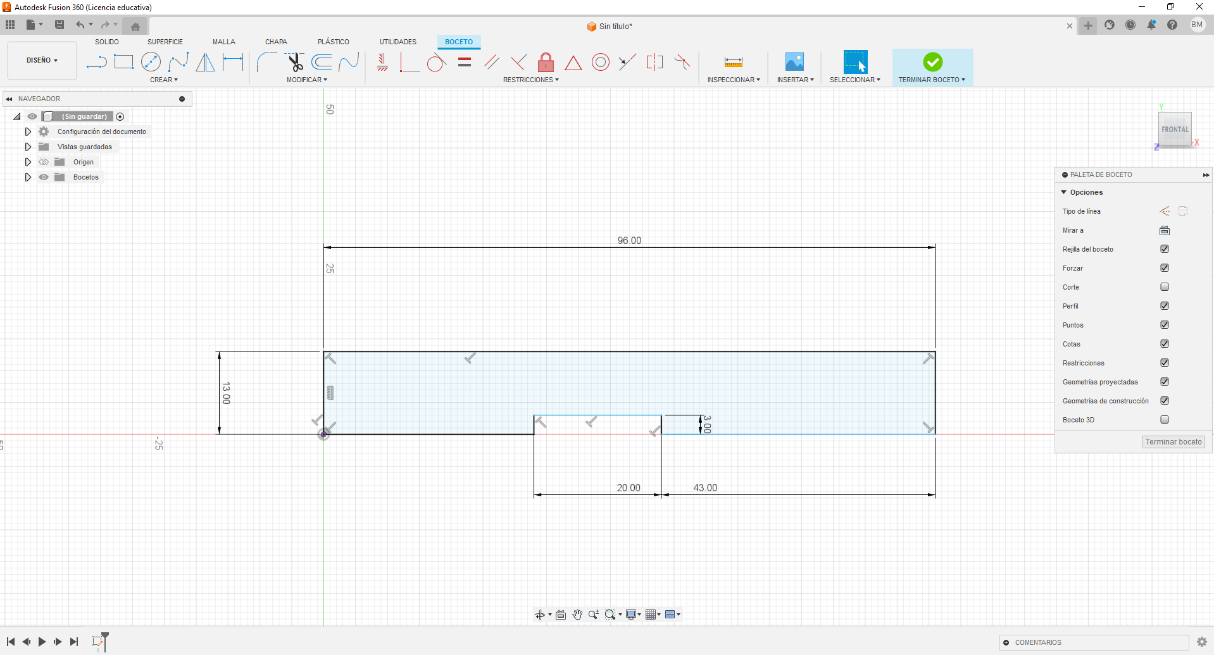This screenshot has width=1214, height=655.
Task: Apply the Parallel constraint
Action: [x=491, y=62]
